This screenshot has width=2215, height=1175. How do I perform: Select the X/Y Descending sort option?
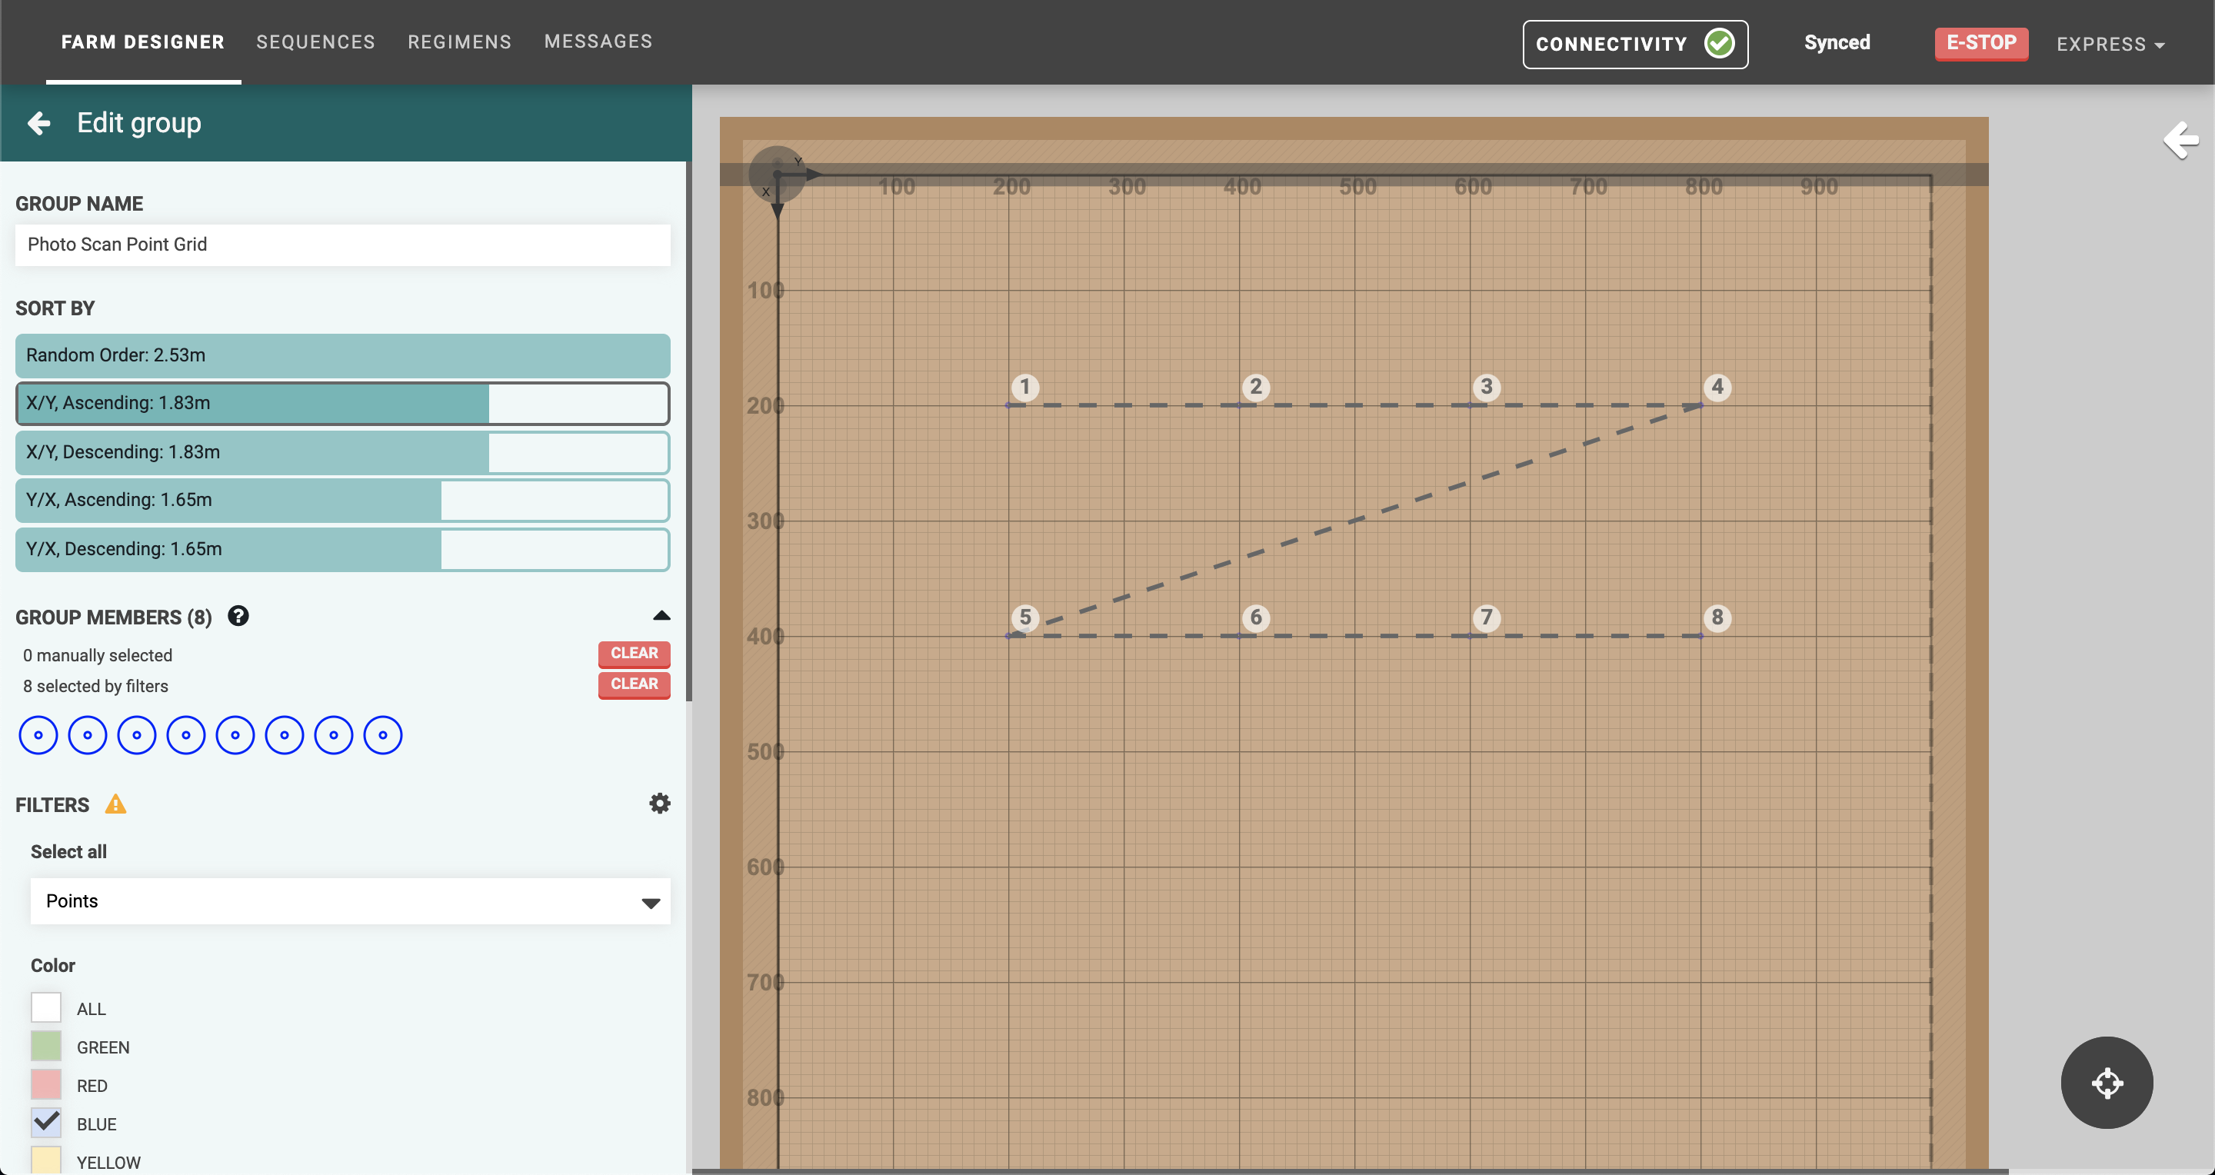tap(342, 452)
